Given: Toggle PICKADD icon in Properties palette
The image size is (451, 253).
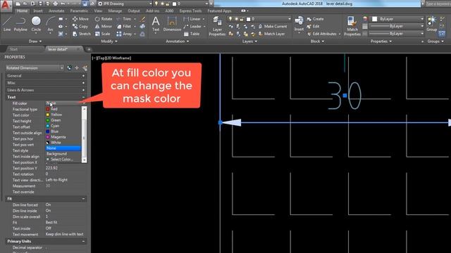Looking at the screenshot, I should (69, 68).
